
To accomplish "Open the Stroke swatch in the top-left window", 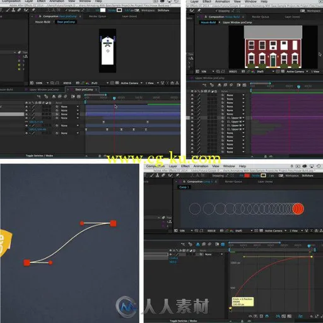I will coord(119,10).
